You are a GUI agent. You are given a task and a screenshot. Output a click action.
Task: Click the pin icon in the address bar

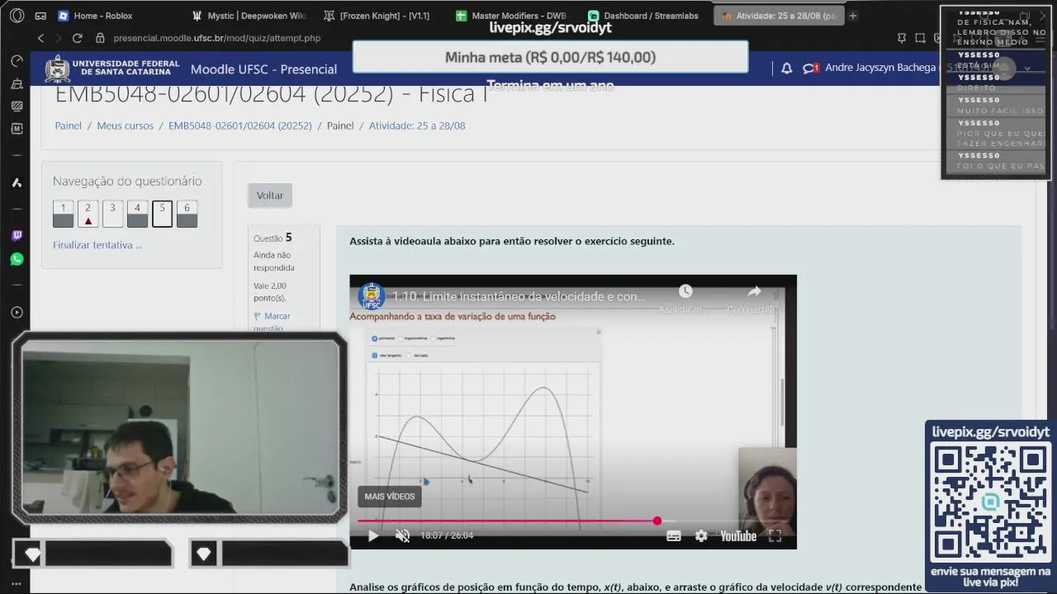pos(902,38)
